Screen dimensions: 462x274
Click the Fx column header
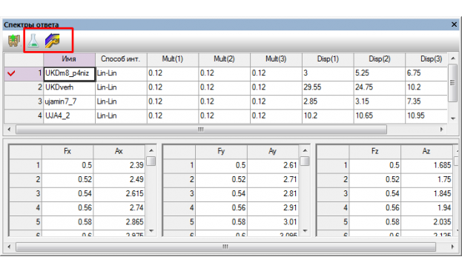[67, 152]
